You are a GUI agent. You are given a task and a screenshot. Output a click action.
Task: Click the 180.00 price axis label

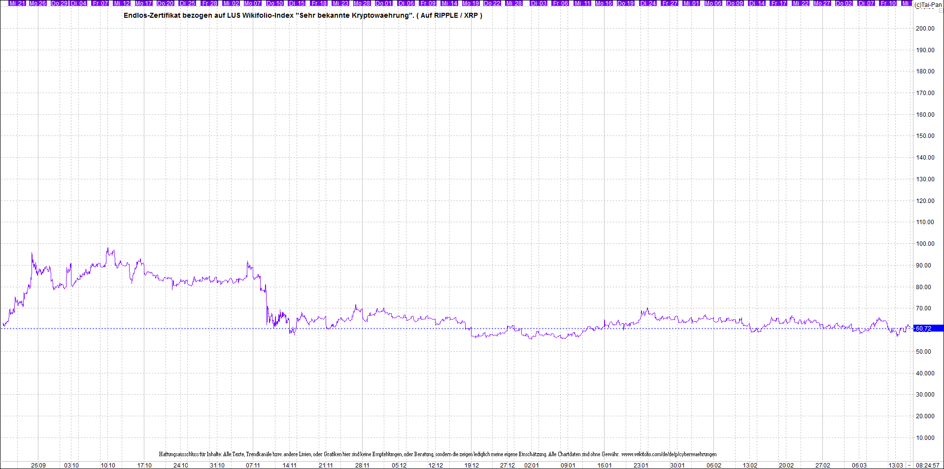click(925, 71)
